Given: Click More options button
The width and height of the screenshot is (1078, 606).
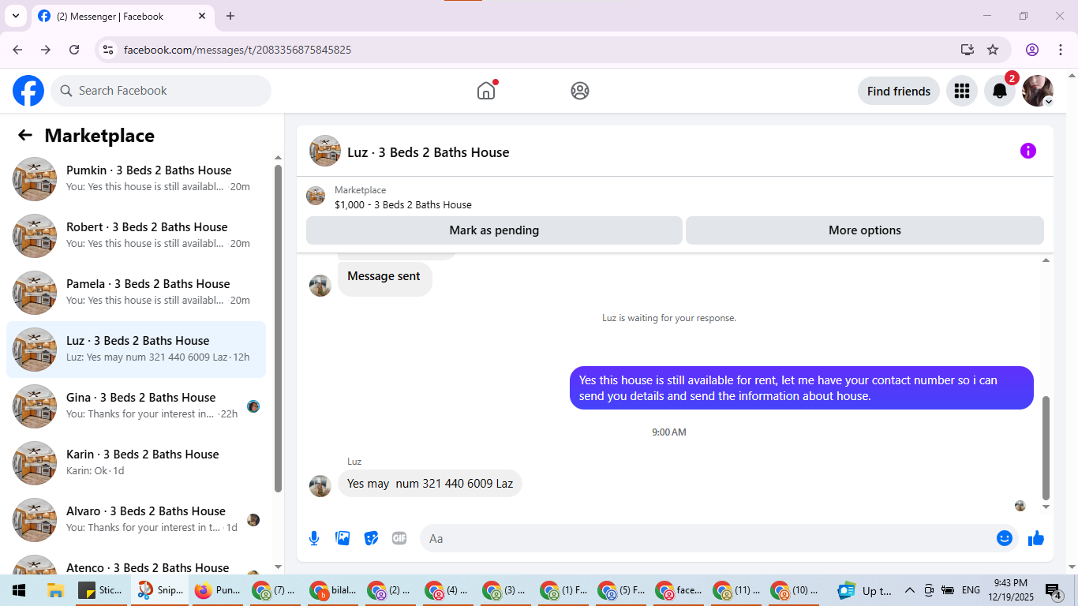Looking at the screenshot, I should (864, 230).
